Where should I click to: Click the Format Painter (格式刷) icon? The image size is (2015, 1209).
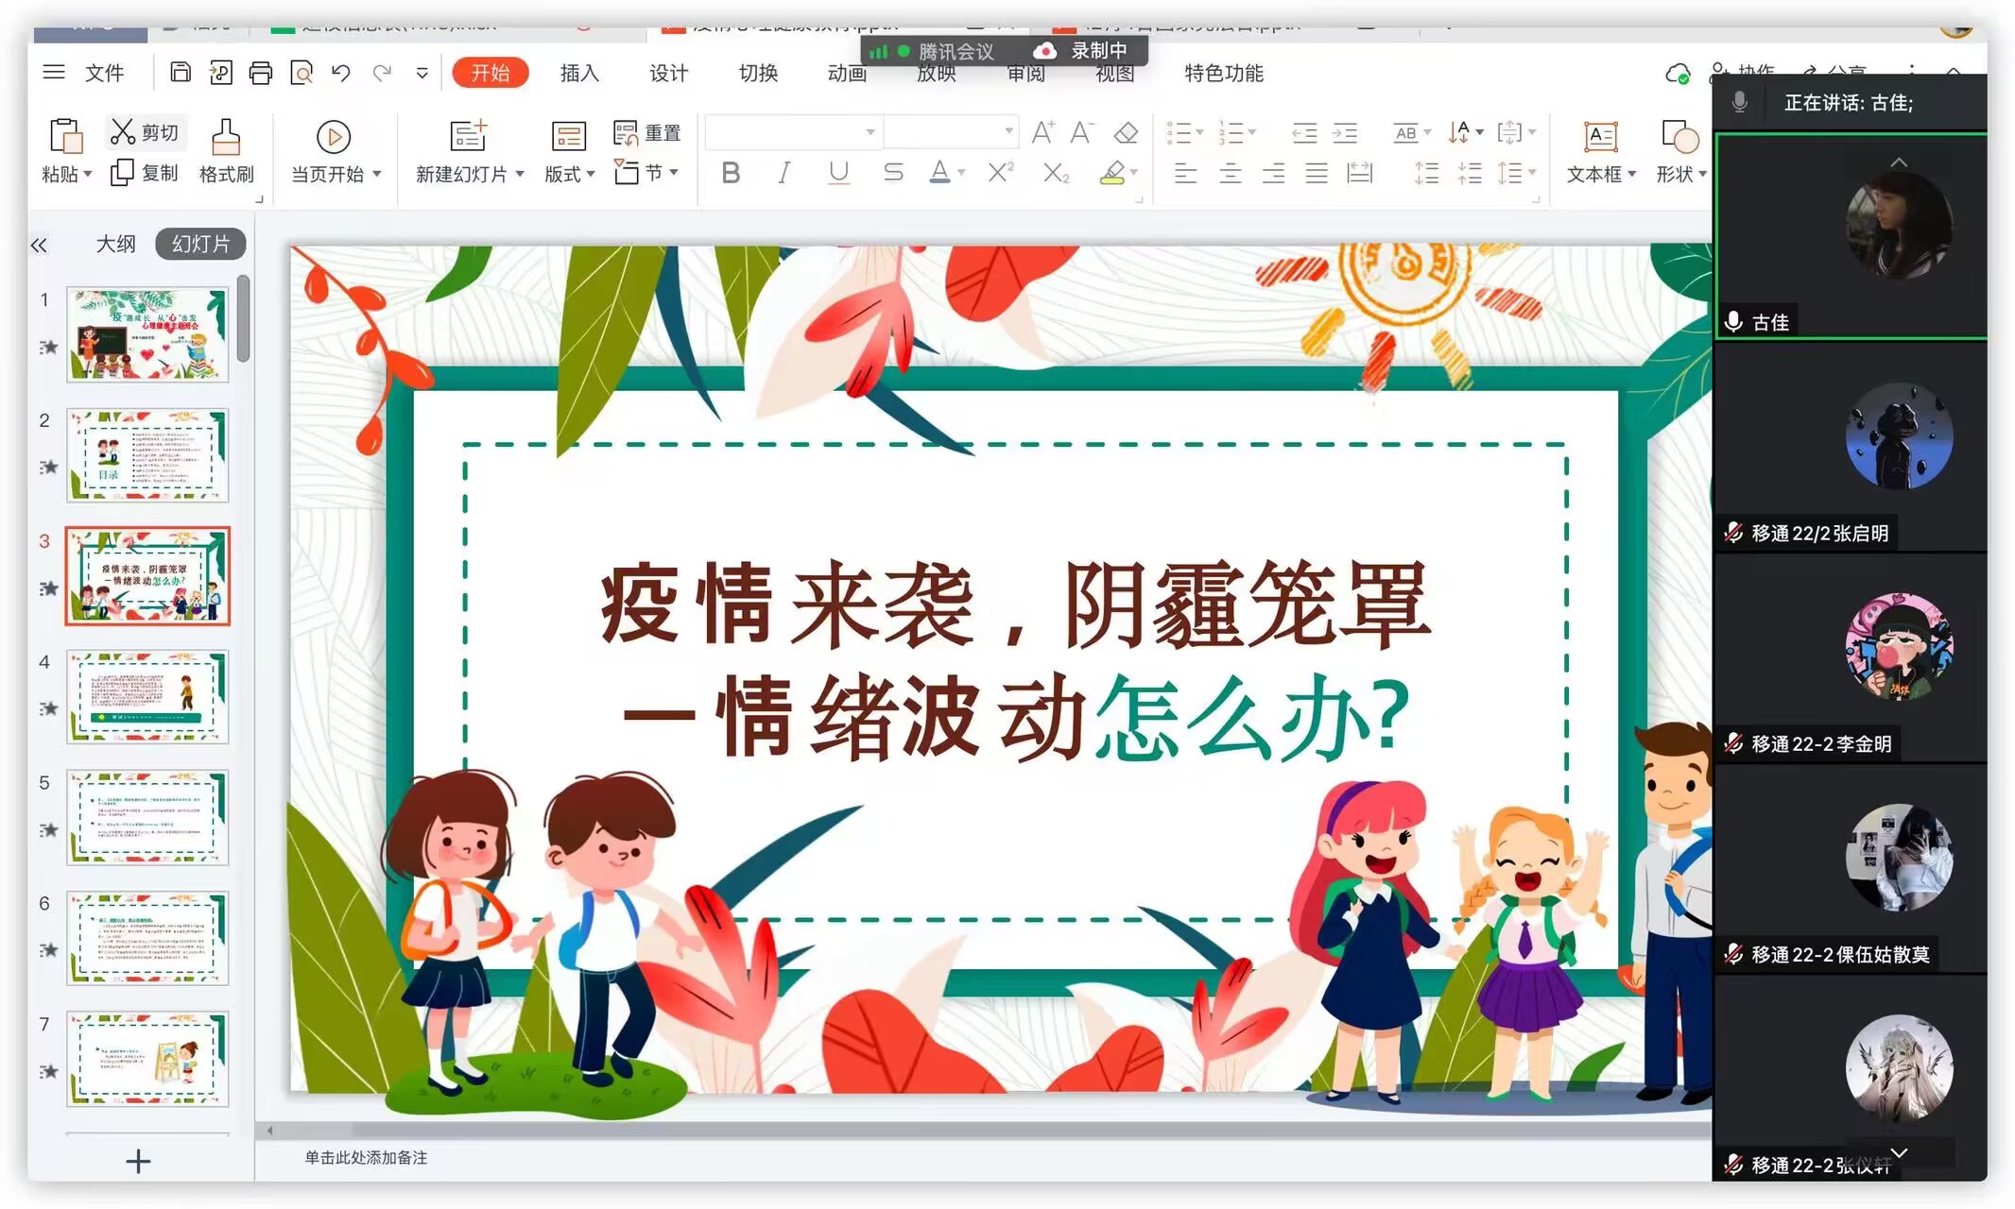pos(225,138)
